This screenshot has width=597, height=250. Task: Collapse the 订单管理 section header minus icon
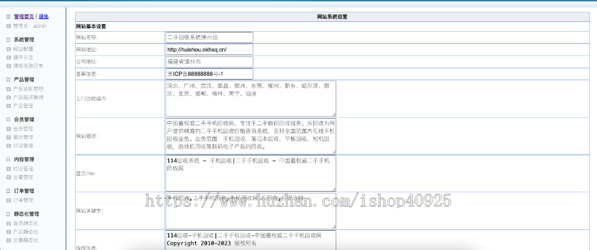point(9,191)
